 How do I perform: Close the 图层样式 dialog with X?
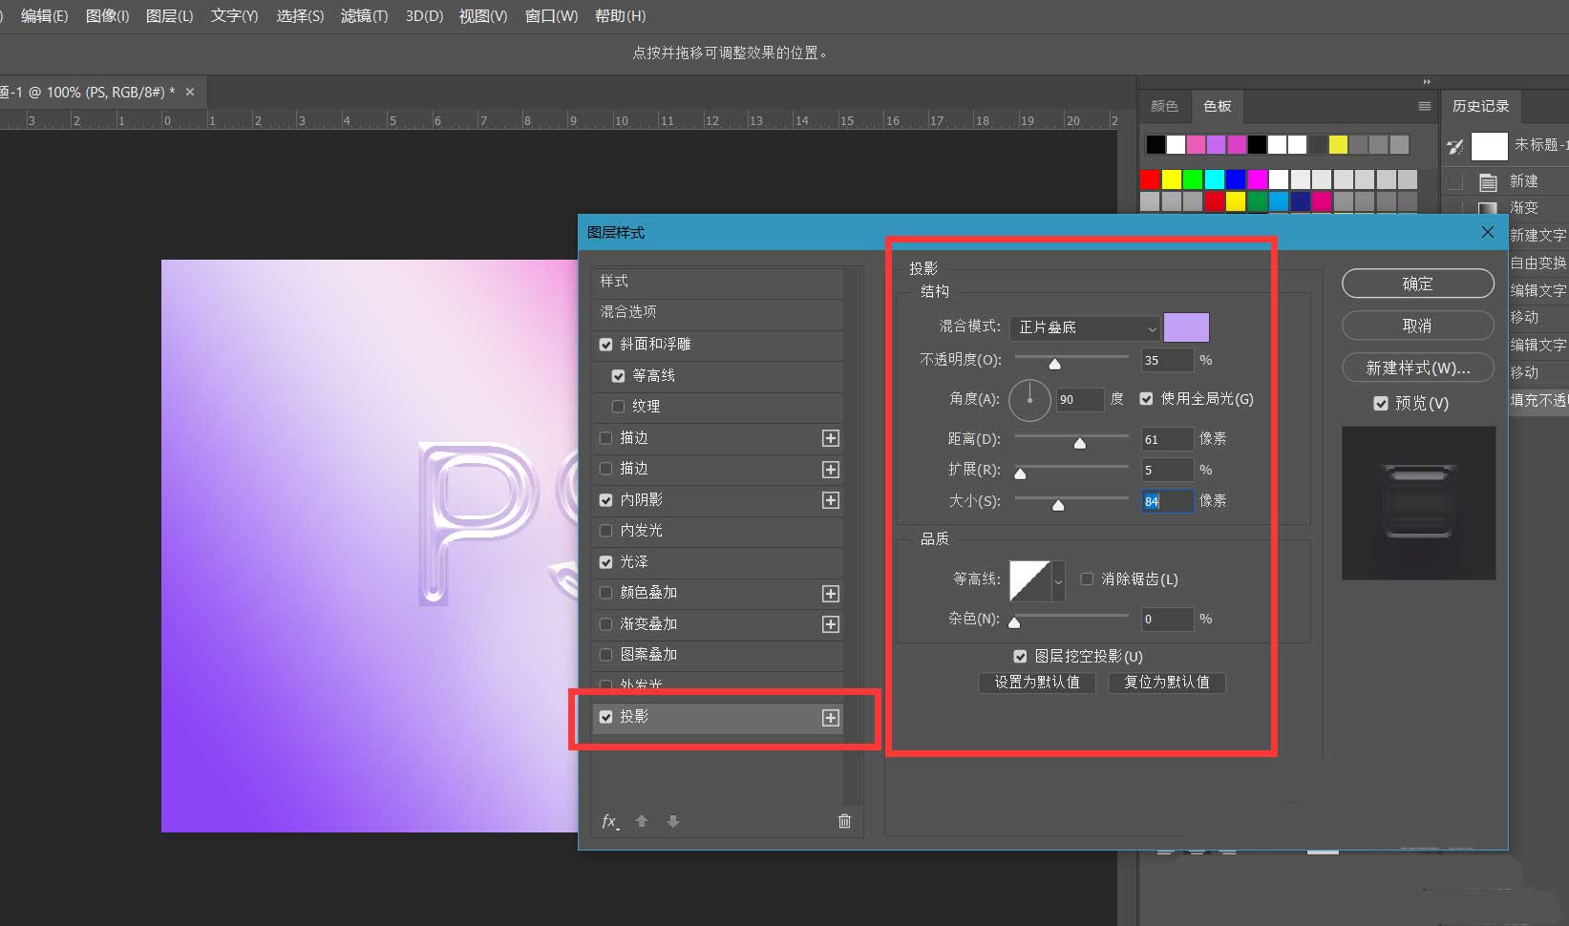click(x=1487, y=232)
